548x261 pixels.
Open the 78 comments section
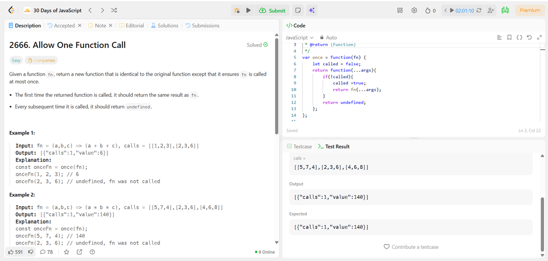click(47, 252)
